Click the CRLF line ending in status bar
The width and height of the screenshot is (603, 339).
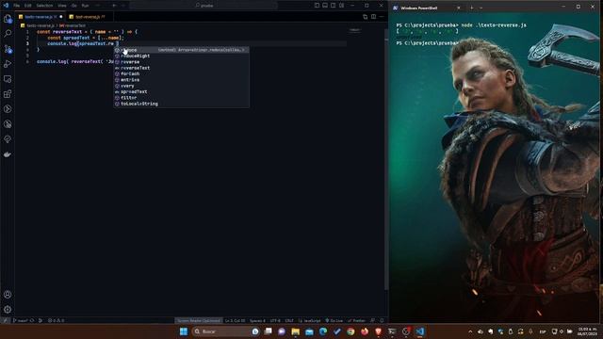289,320
